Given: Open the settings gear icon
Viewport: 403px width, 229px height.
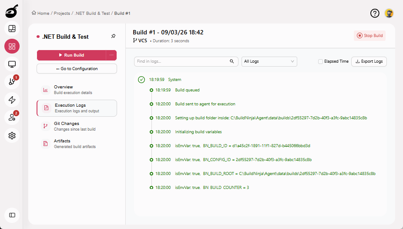Looking at the screenshot, I should pos(12,135).
